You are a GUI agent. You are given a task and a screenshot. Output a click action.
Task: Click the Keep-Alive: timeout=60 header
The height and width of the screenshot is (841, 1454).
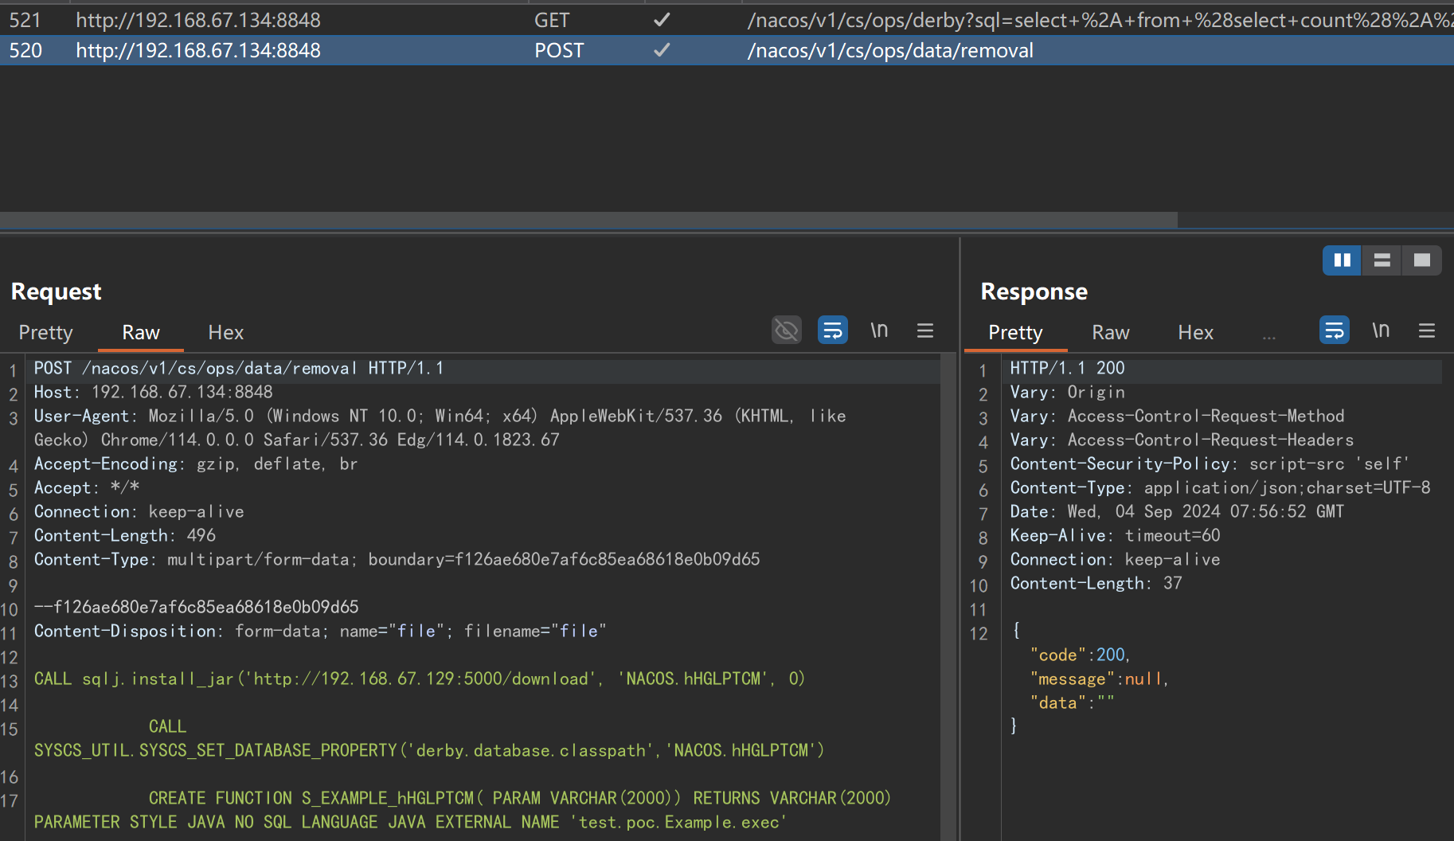[1115, 535]
